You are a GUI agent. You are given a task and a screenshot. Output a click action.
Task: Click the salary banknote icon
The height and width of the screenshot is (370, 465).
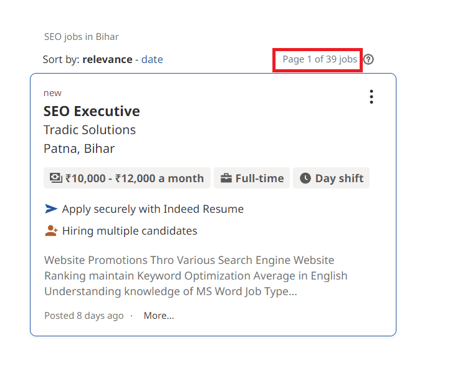[x=55, y=178]
